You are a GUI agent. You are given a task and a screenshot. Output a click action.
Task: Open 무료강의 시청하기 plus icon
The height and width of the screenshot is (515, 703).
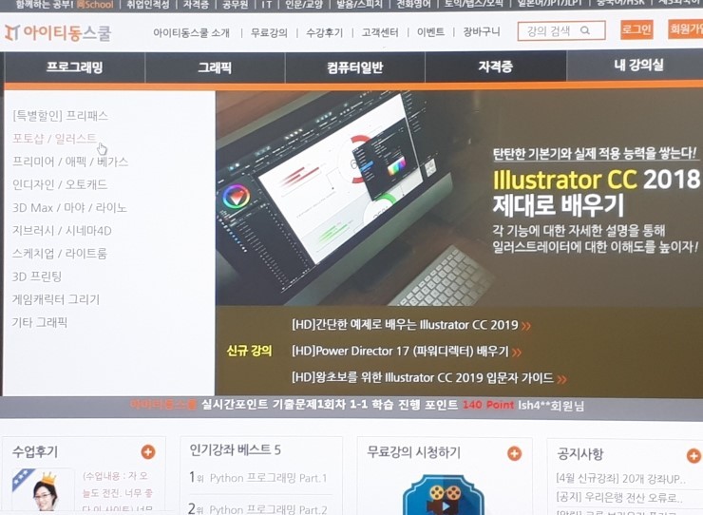(514, 453)
